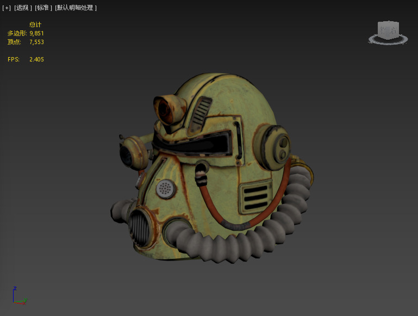The height and width of the screenshot is (316, 418).
Task: Click the FPS value 2.405
Action: click(x=36, y=59)
